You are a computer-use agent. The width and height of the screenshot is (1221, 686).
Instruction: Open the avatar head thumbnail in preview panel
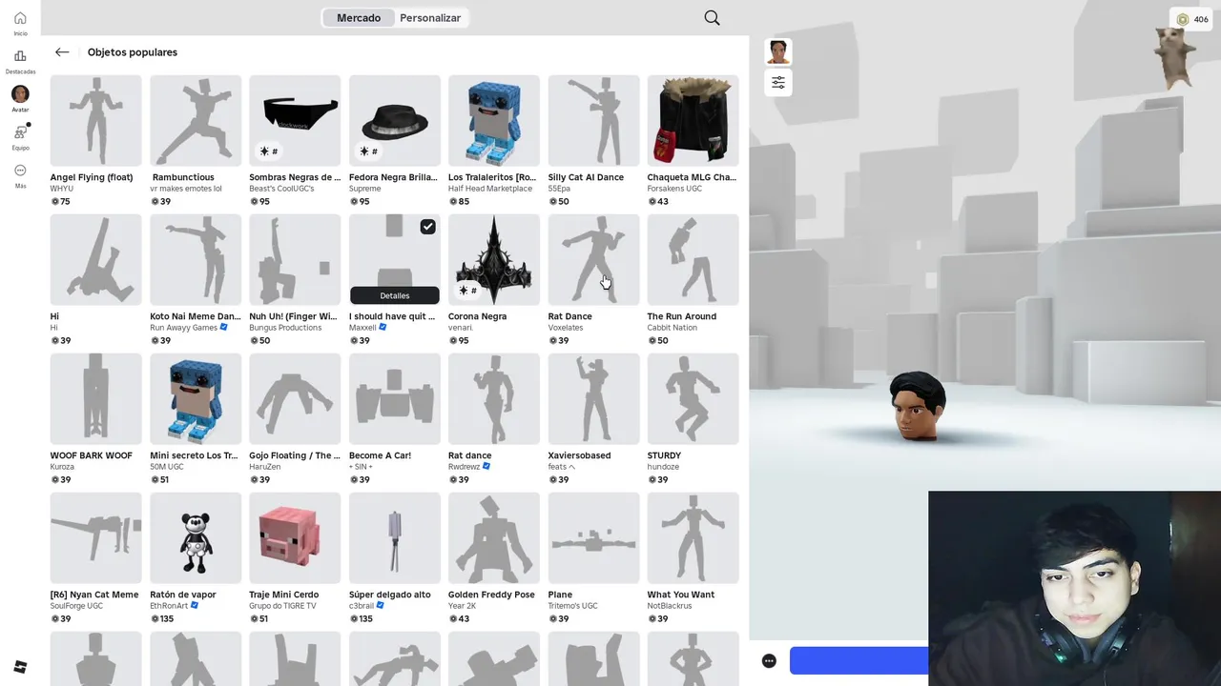pos(778,51)
